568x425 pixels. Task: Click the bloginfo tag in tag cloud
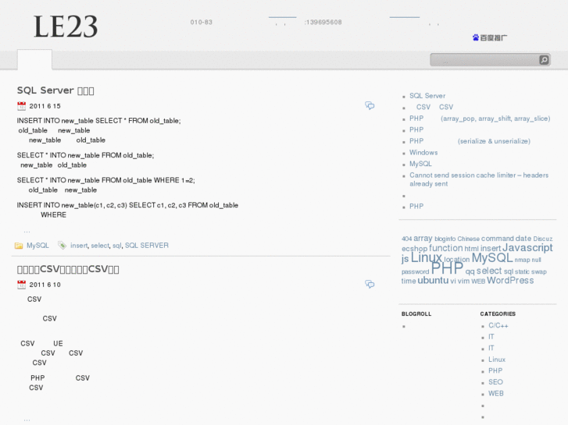click(445, 239)
